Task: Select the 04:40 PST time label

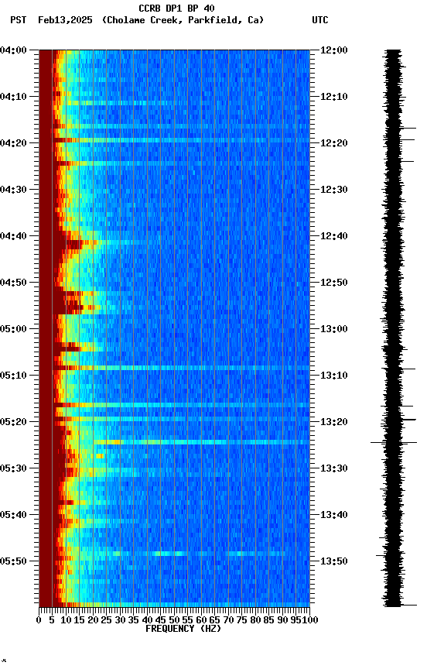Action: click(13, 236)
